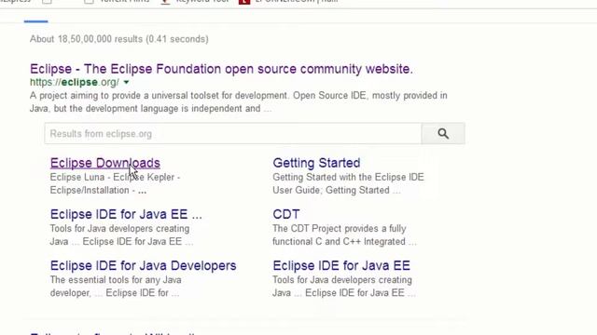Open the 'Eclipse IDE for Java EE ...' sitelink
Viewport: 597px width, 335px height.
click(x=126, y=214)
